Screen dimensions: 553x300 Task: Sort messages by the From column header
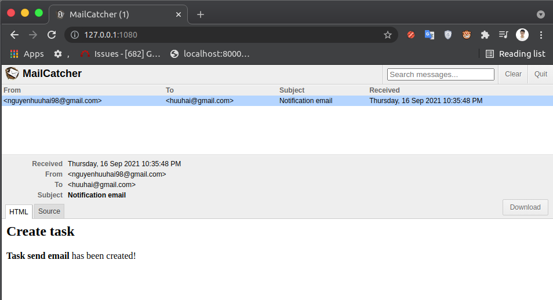coord(12,90)
